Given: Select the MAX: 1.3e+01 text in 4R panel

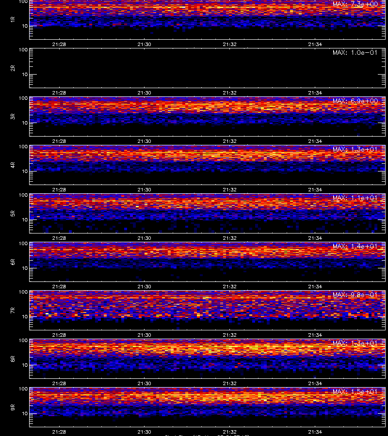Looking at the screenshot, I should 355,149.
